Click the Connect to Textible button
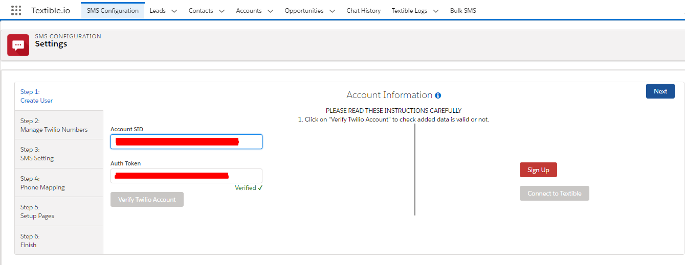Screen dimensions: 685x265 coord(555,194)
